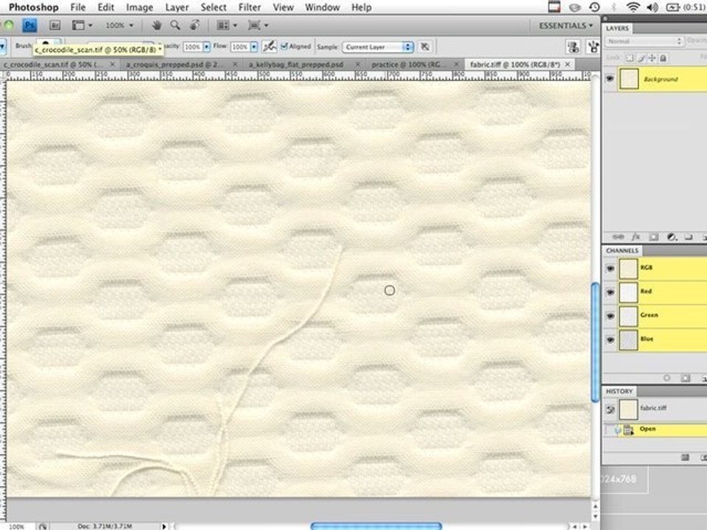707x530 pixels.
Task: Open Arrange Documents dropdown
Action: click(227, 25)
